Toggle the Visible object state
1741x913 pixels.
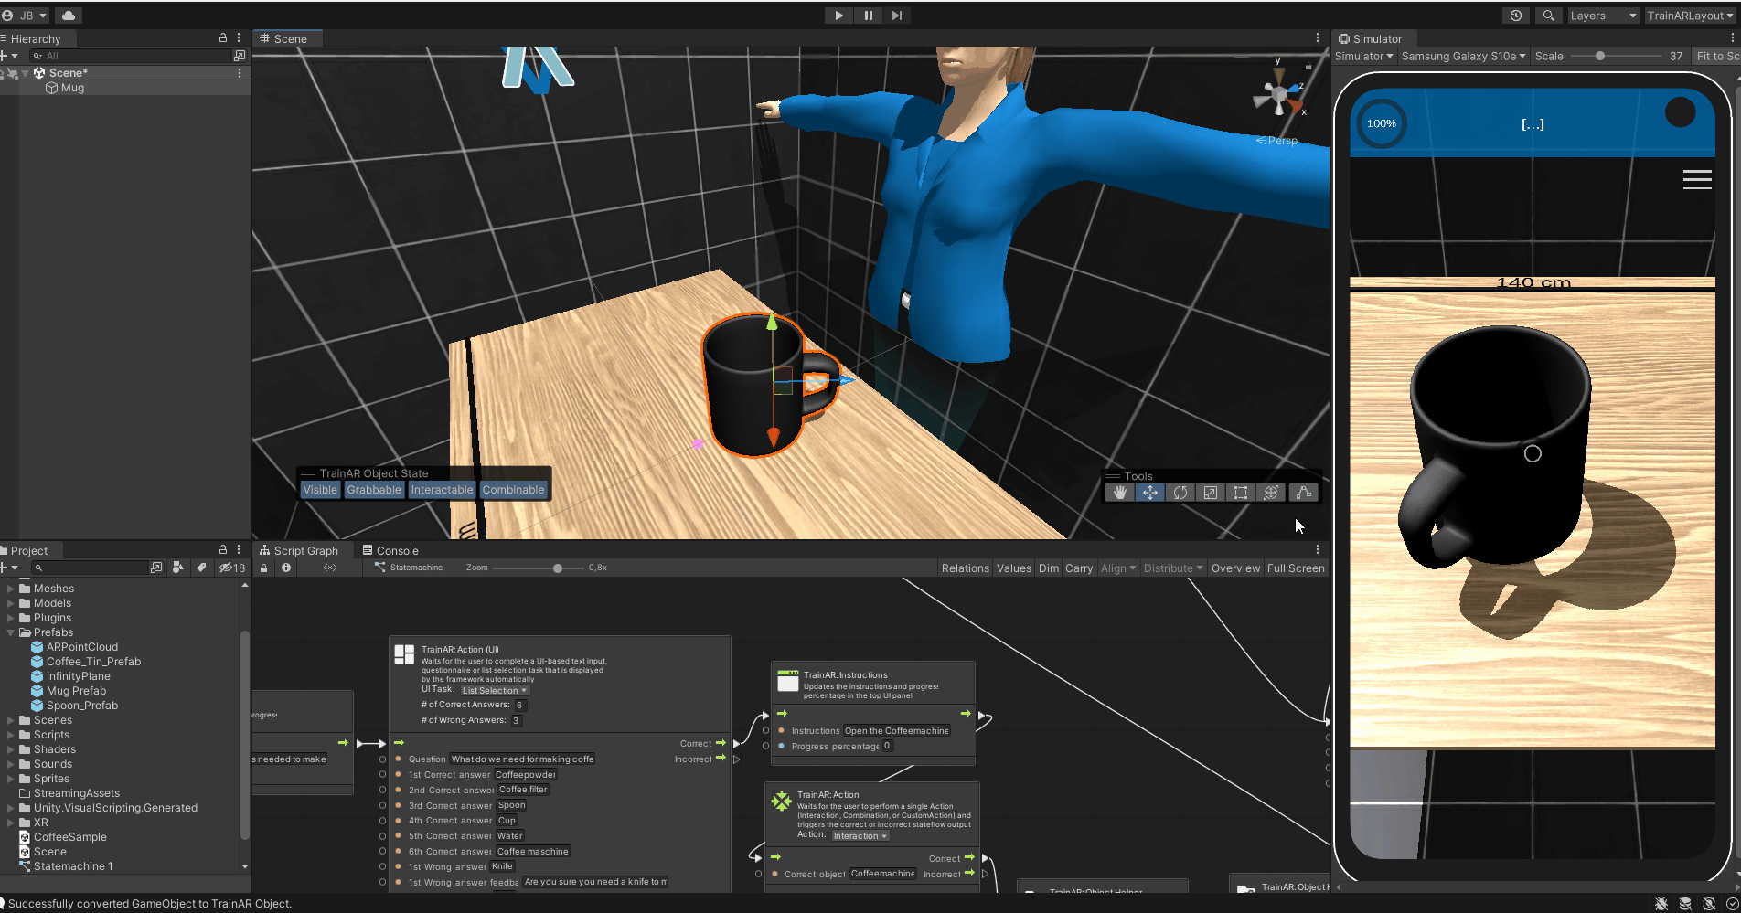point(320,490)
